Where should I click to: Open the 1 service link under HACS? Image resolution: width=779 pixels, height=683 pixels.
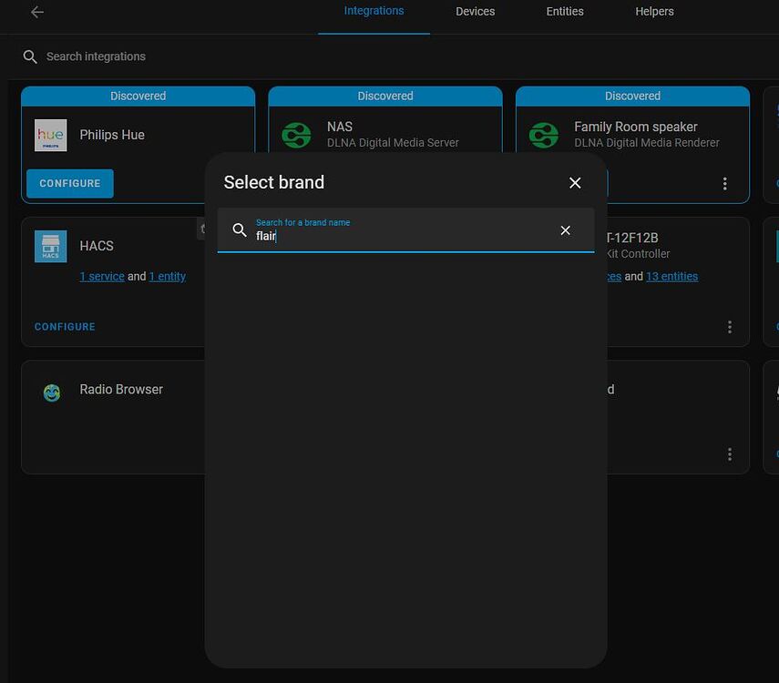(x=102, y=276)
